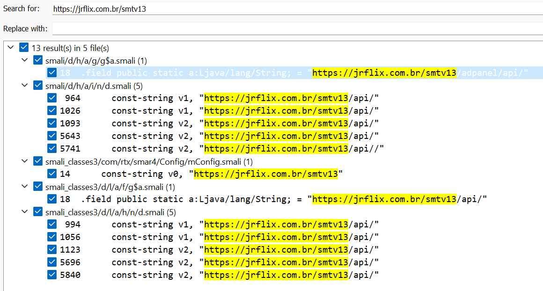Select the highlighted adpanel/api result row
This screenshot has height=291, width=543.
pos(304,73)
